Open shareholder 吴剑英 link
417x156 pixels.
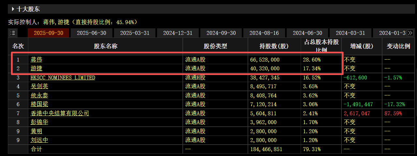coord(39,86)
